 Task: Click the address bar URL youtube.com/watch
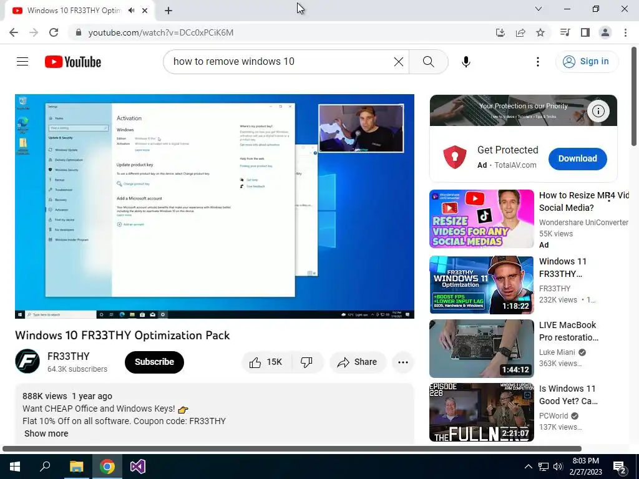[x=160, y=32]
